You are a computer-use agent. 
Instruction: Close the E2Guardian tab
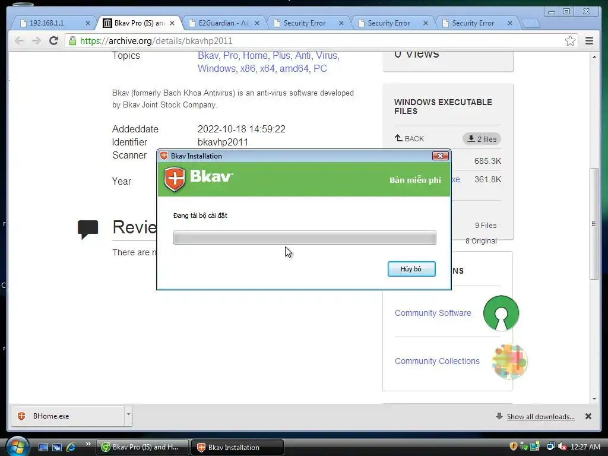coord(256,23)
